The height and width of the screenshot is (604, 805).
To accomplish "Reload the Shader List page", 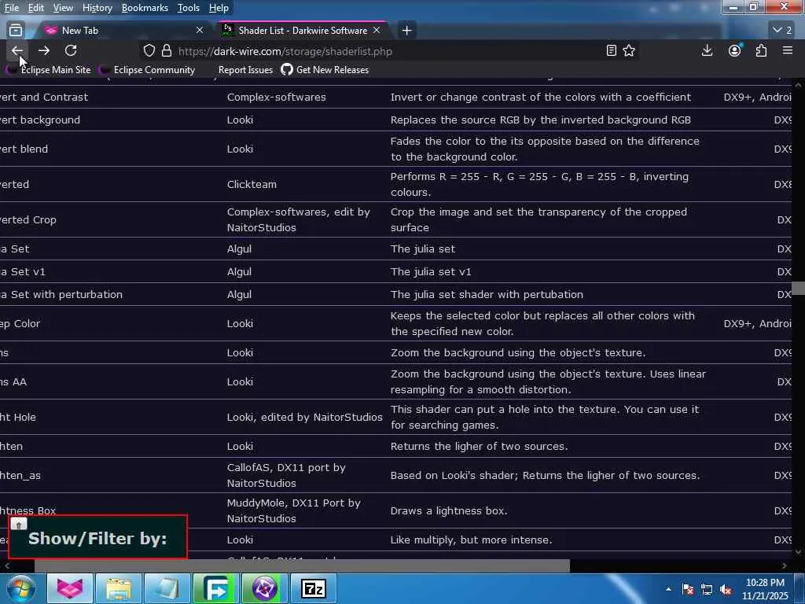I will click(x=71, y=50).
